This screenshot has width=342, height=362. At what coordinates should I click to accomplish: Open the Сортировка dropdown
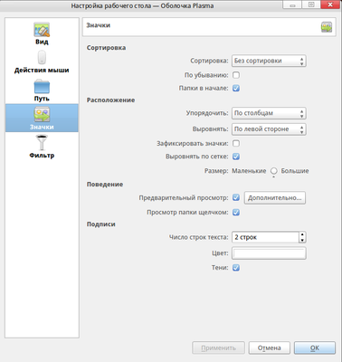point(269,61)
